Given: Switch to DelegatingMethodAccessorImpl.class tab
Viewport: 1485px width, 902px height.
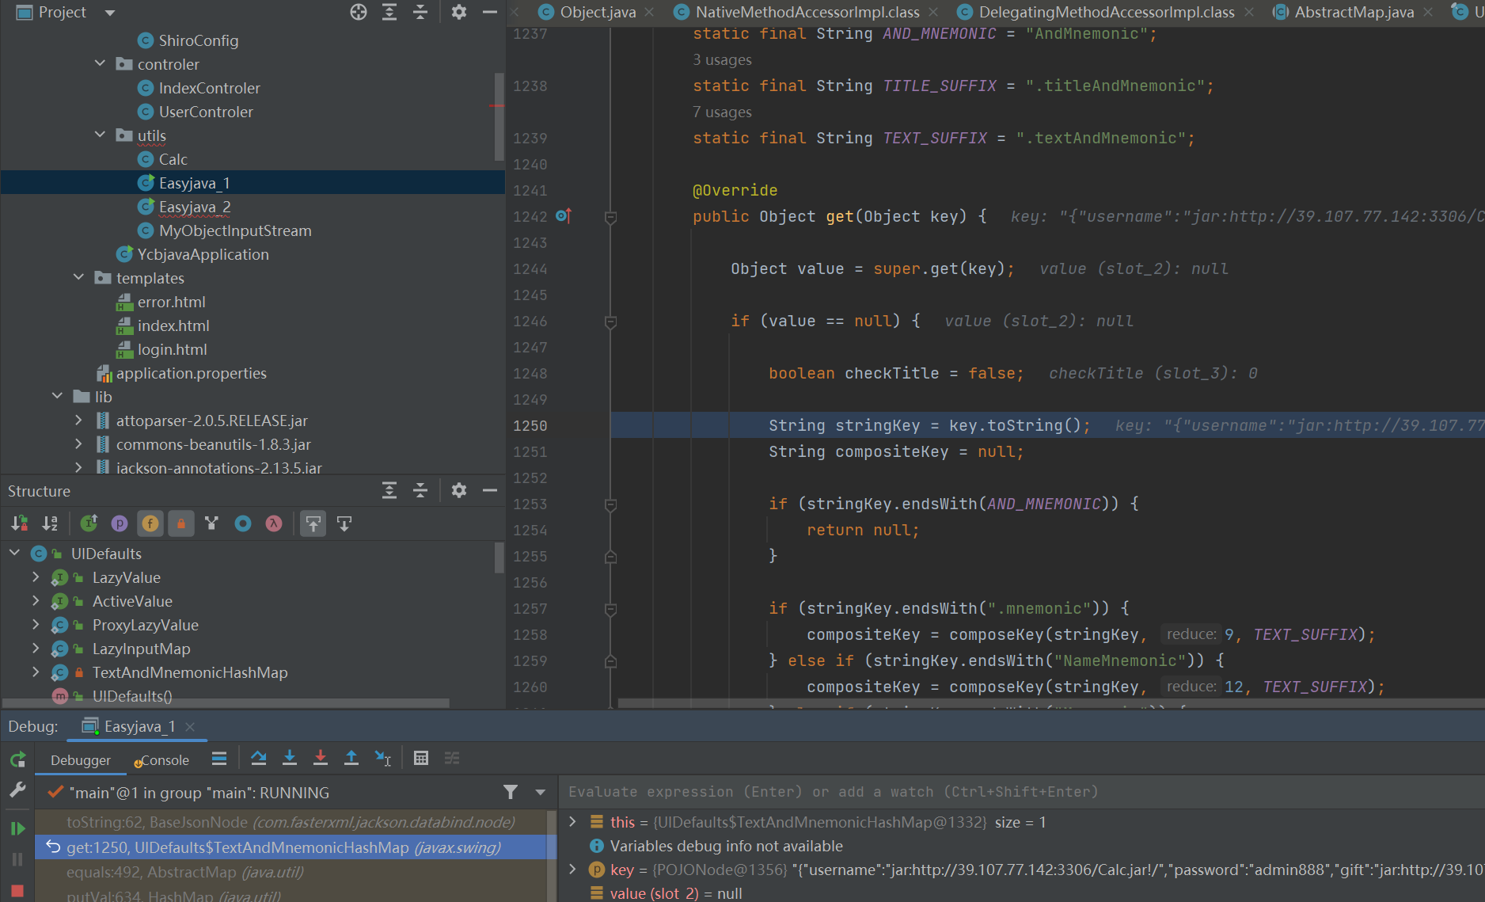Looking at the screenshot, I should (1106, 12).
